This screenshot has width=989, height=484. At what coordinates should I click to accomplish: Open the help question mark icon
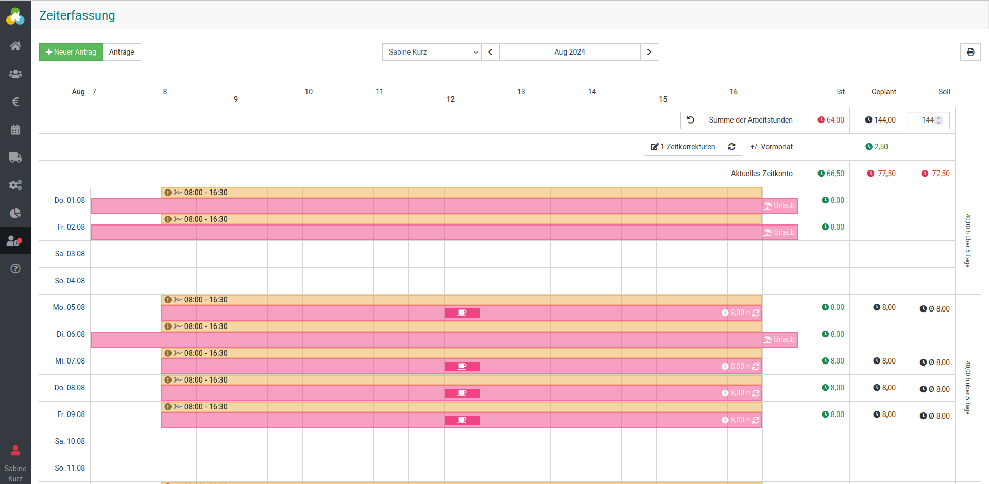click(x=15, y=268)
